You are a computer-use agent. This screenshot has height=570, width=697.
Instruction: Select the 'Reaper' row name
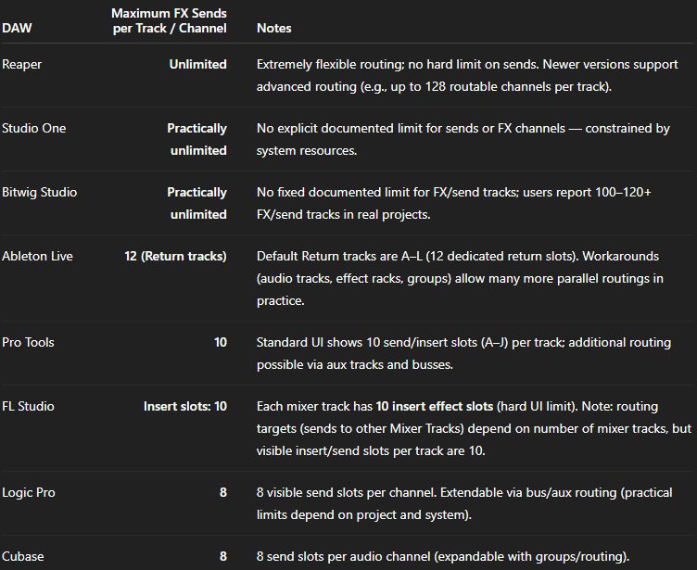pyautogui.click(x=22, y=65)
